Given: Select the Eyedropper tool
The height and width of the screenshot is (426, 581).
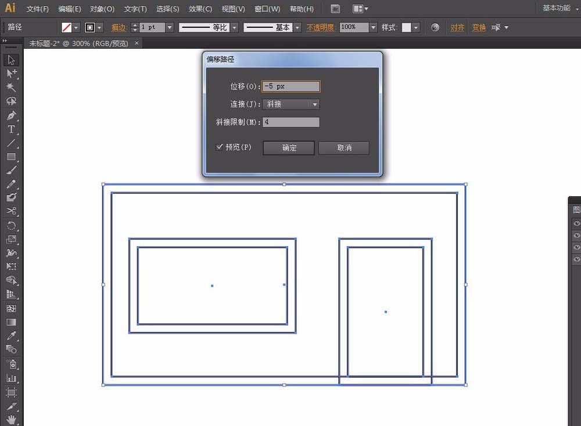Looking at the screenshot, I should pos(11,335).
